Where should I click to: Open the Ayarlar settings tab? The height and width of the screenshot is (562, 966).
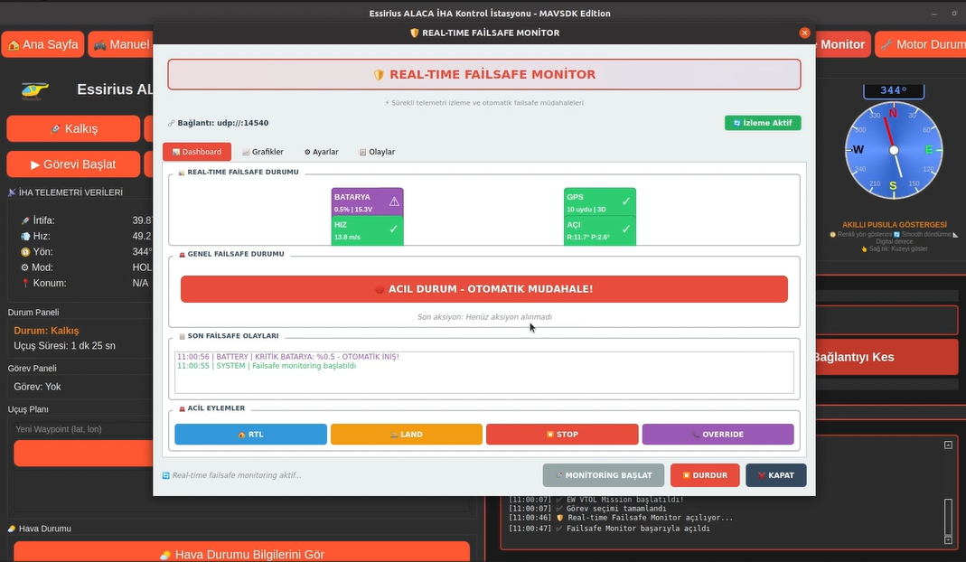(321, 152)
